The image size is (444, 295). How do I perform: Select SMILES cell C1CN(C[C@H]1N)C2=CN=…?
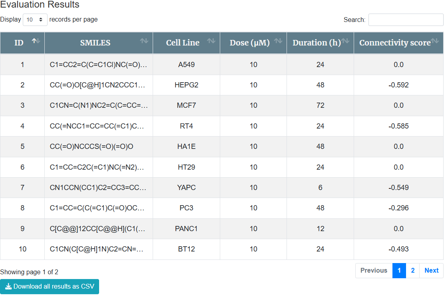[97, 249]
